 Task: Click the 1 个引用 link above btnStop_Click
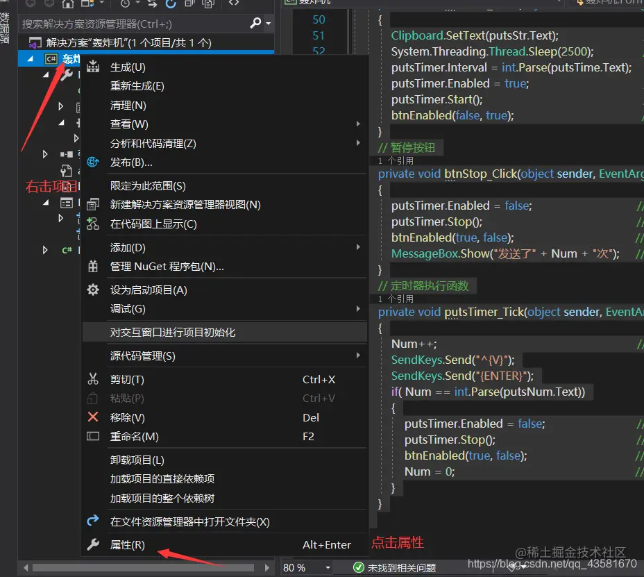(x=396, y=160)
